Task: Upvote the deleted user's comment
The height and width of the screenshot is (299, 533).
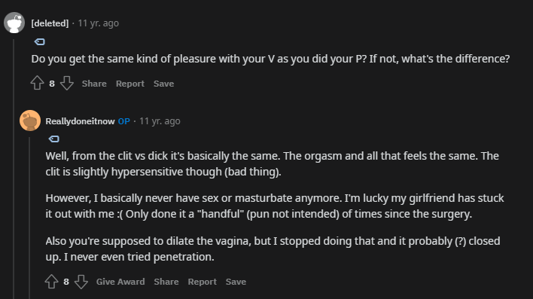Action: 37,83
